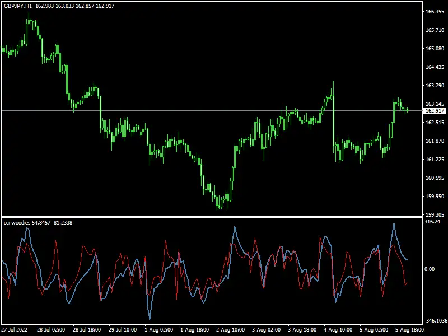
Task: Click the 1 Aug 18:00 time label
Action: pyautogui.click(x=194, y=330)
